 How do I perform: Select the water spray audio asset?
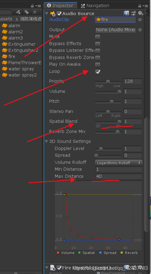(18, 69)
